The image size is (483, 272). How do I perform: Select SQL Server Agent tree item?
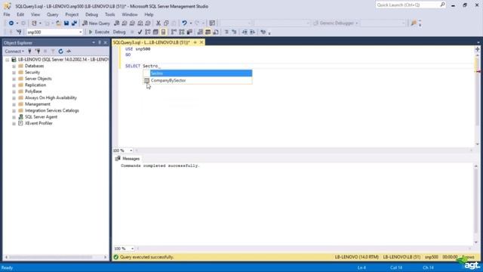(x=41, y=117)
